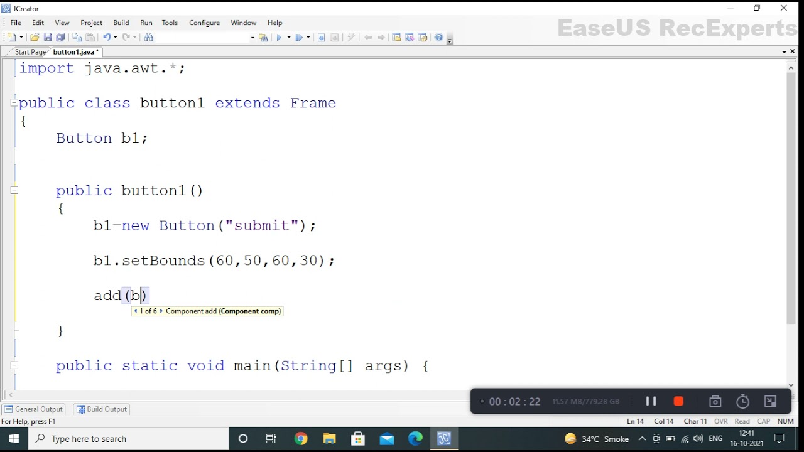
Task: Click the Help question mark icon
Action: pos(439,38)
